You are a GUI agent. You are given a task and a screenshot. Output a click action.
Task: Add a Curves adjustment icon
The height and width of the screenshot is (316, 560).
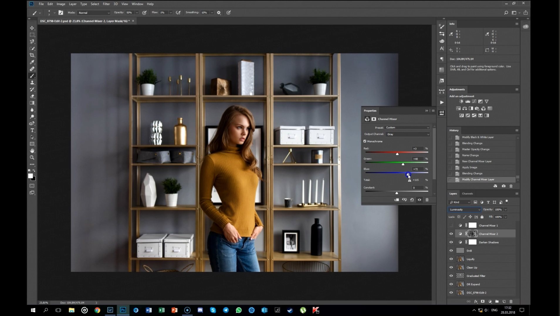tap(474, 101)
